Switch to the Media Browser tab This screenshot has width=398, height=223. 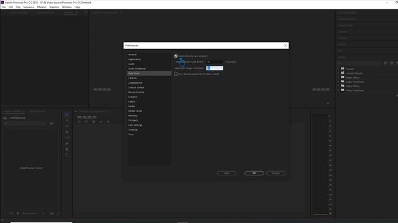tap(37, 111)
